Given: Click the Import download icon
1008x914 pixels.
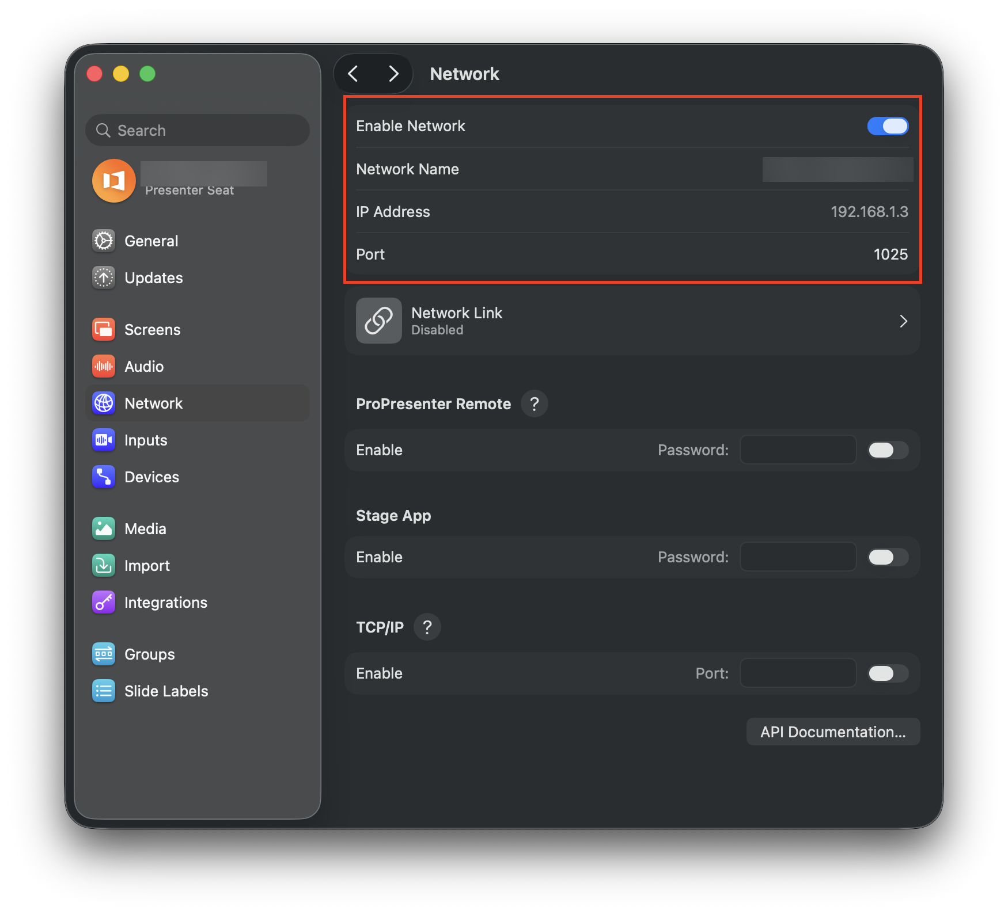Looking at the screenshot, I should click(104, 565).
